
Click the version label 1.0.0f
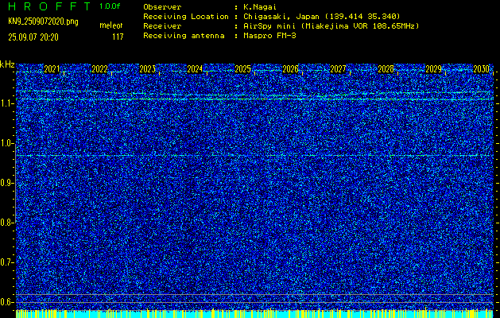click(110, 6)
